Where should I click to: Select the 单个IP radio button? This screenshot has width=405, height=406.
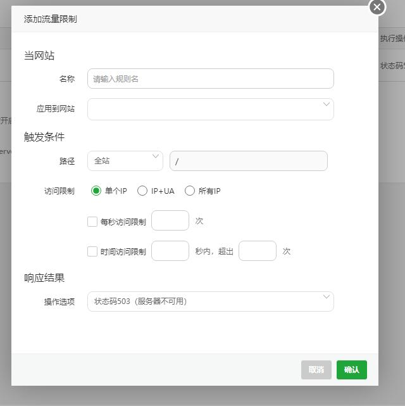pos(96,191)
